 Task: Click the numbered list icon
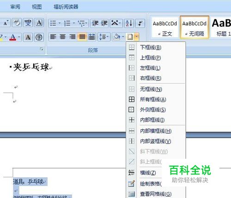point(67,23)
